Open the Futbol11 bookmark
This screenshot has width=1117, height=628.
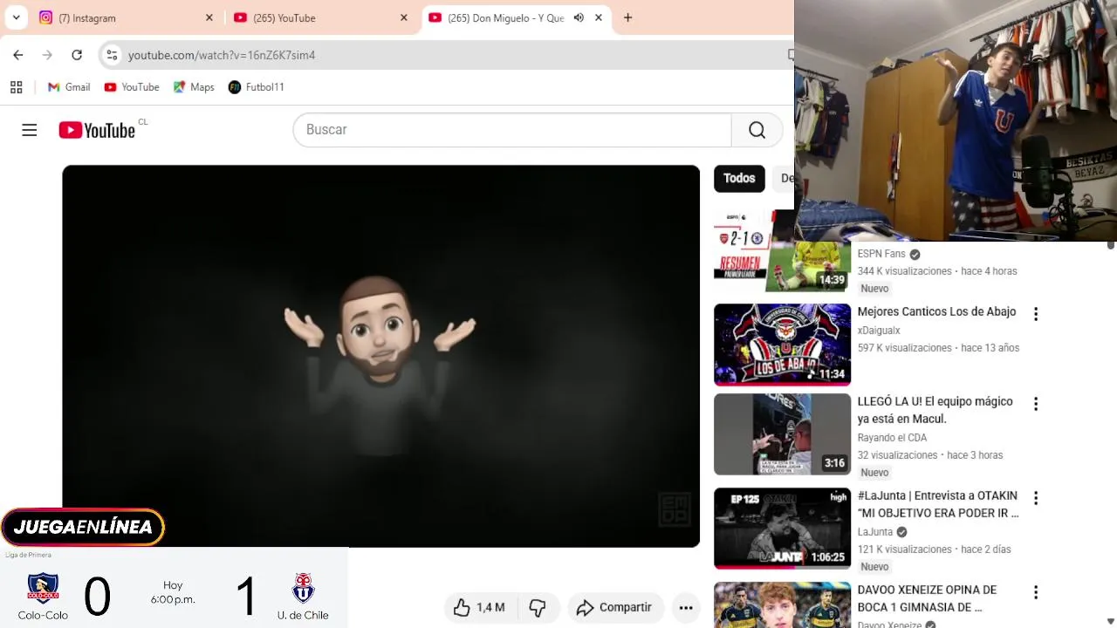tap(257, 87)
